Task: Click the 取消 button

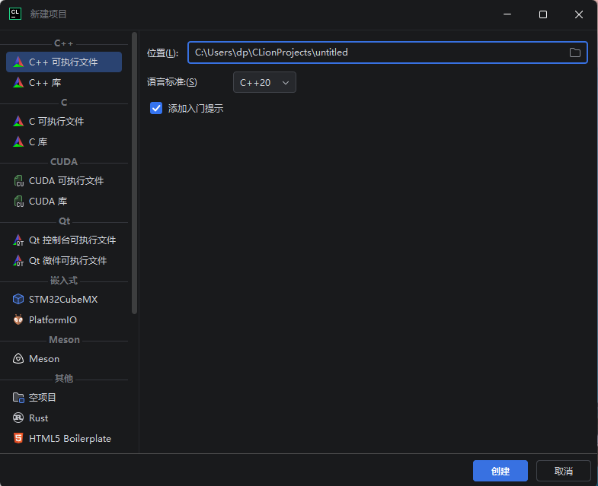Action: coord(563,471)
